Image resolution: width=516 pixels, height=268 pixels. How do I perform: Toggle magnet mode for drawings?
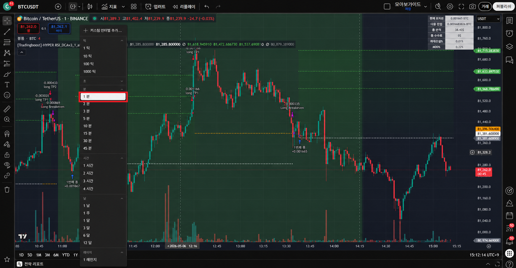tap(7, 134)
